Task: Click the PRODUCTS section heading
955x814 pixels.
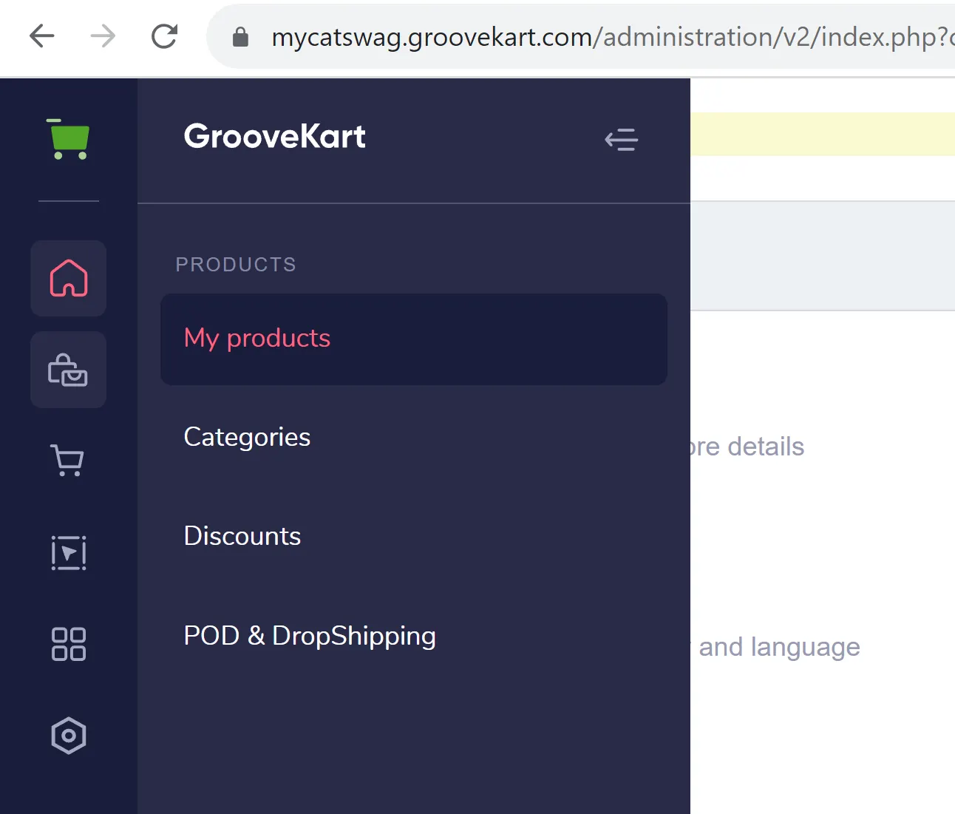Action: tap(236, 265)
